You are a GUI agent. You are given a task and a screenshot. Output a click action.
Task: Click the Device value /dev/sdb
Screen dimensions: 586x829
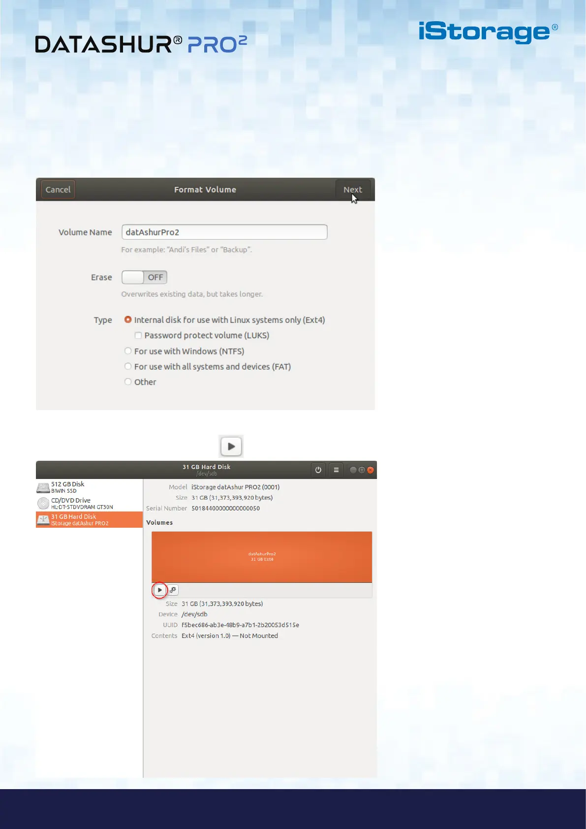(194, 614)
